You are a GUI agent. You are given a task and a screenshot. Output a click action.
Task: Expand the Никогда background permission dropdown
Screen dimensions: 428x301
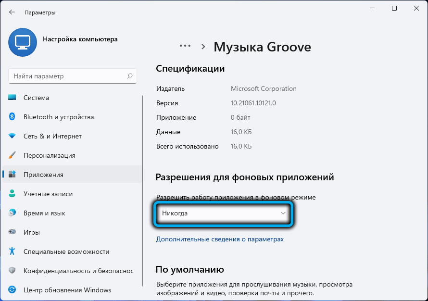coord(223,213)
